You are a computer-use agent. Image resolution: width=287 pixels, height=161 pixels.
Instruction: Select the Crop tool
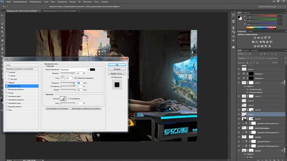coord(2,32)
